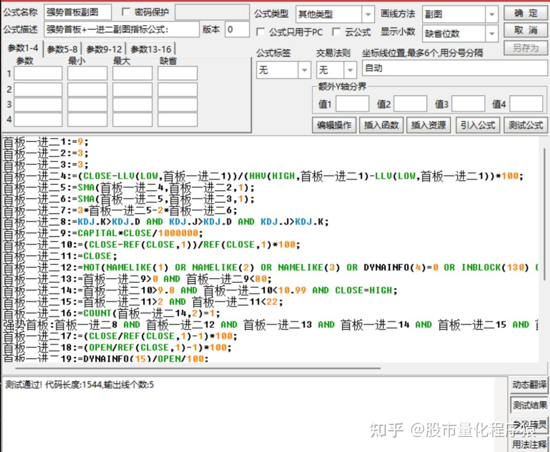Toggle the 密码保护 checkbox

click(x=126, y=12)
